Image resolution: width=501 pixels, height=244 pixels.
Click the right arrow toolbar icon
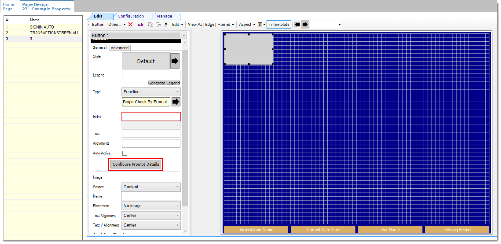(305, 25)
